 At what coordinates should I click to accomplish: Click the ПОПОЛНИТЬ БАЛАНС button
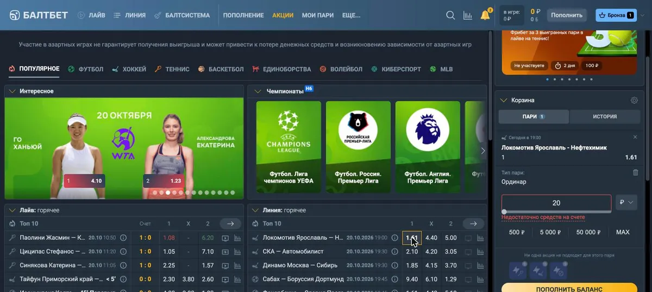(x=569, y=287)
